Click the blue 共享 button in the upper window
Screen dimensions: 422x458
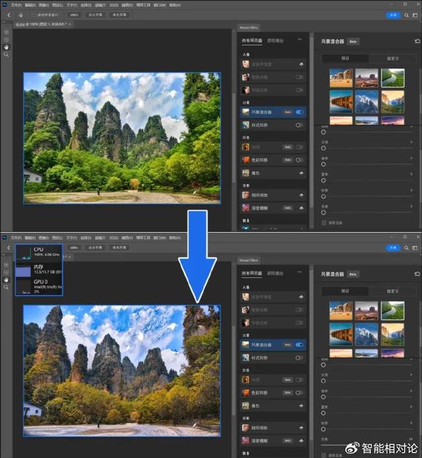(x=393, y=15)
